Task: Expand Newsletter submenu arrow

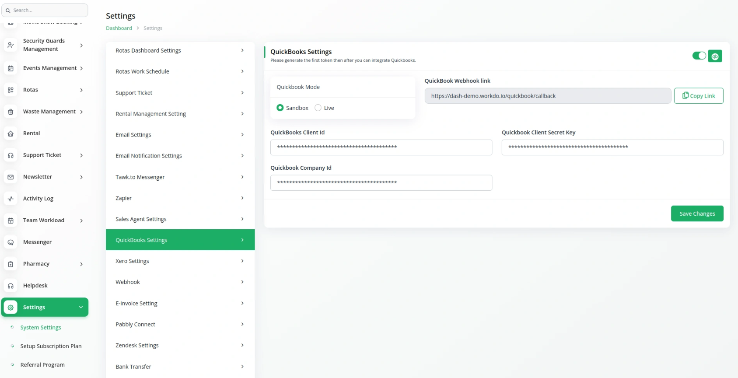Action: point(81,177)
